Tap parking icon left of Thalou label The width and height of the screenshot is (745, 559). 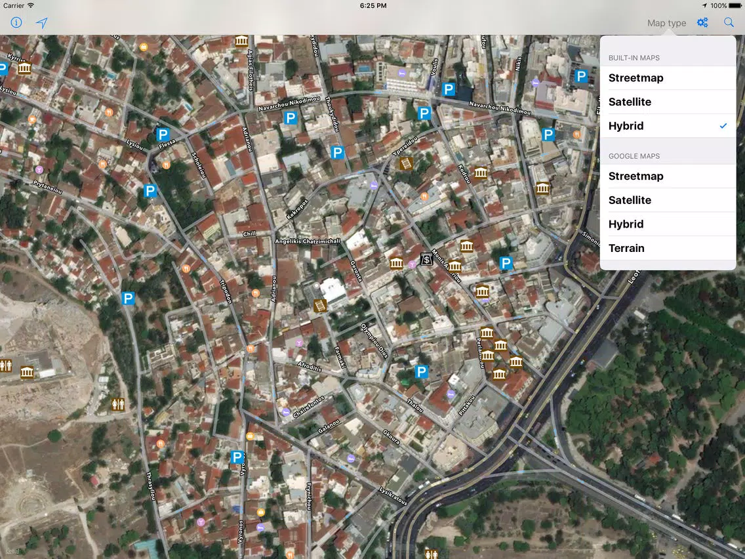click(421, 372)
